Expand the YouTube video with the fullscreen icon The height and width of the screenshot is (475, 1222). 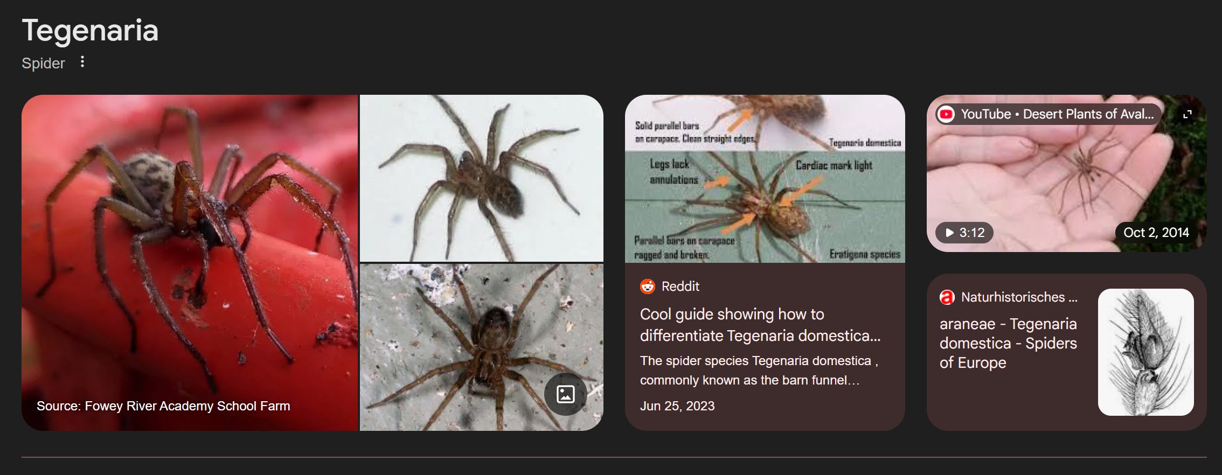tap(1187, 114)
